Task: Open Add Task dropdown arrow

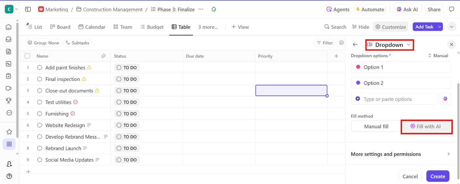Action: [440, 27]
